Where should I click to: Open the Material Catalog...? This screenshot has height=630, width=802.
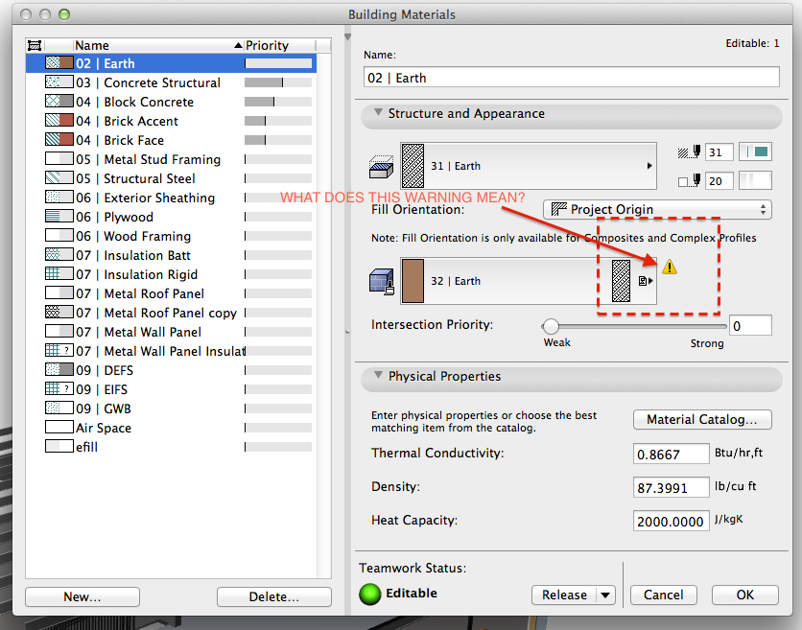coord(702,420)
